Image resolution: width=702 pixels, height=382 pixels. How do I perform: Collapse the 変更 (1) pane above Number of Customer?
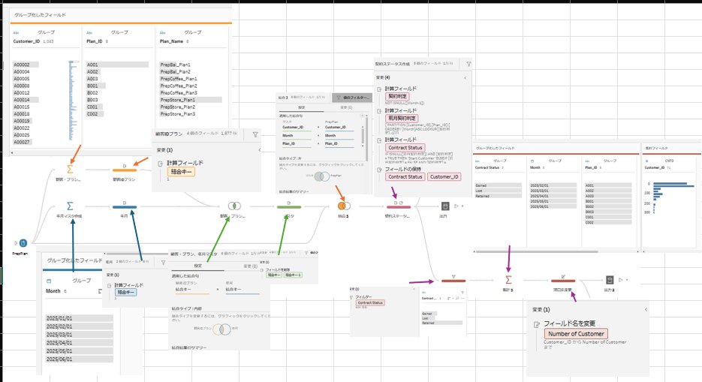coord(646,309)
